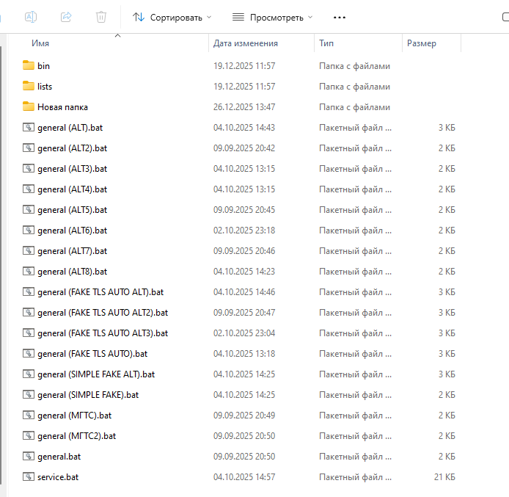509x497 pixels.
Task: Open the Просмотреть view dropdown
Action: [x=272, y=17]
